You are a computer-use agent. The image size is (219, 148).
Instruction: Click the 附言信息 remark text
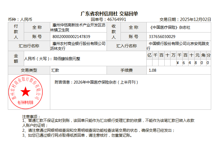[96, 82]
